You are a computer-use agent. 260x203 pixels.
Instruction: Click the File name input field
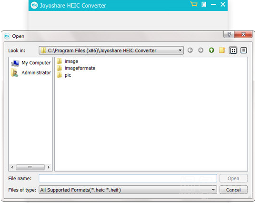click(128, 178)
